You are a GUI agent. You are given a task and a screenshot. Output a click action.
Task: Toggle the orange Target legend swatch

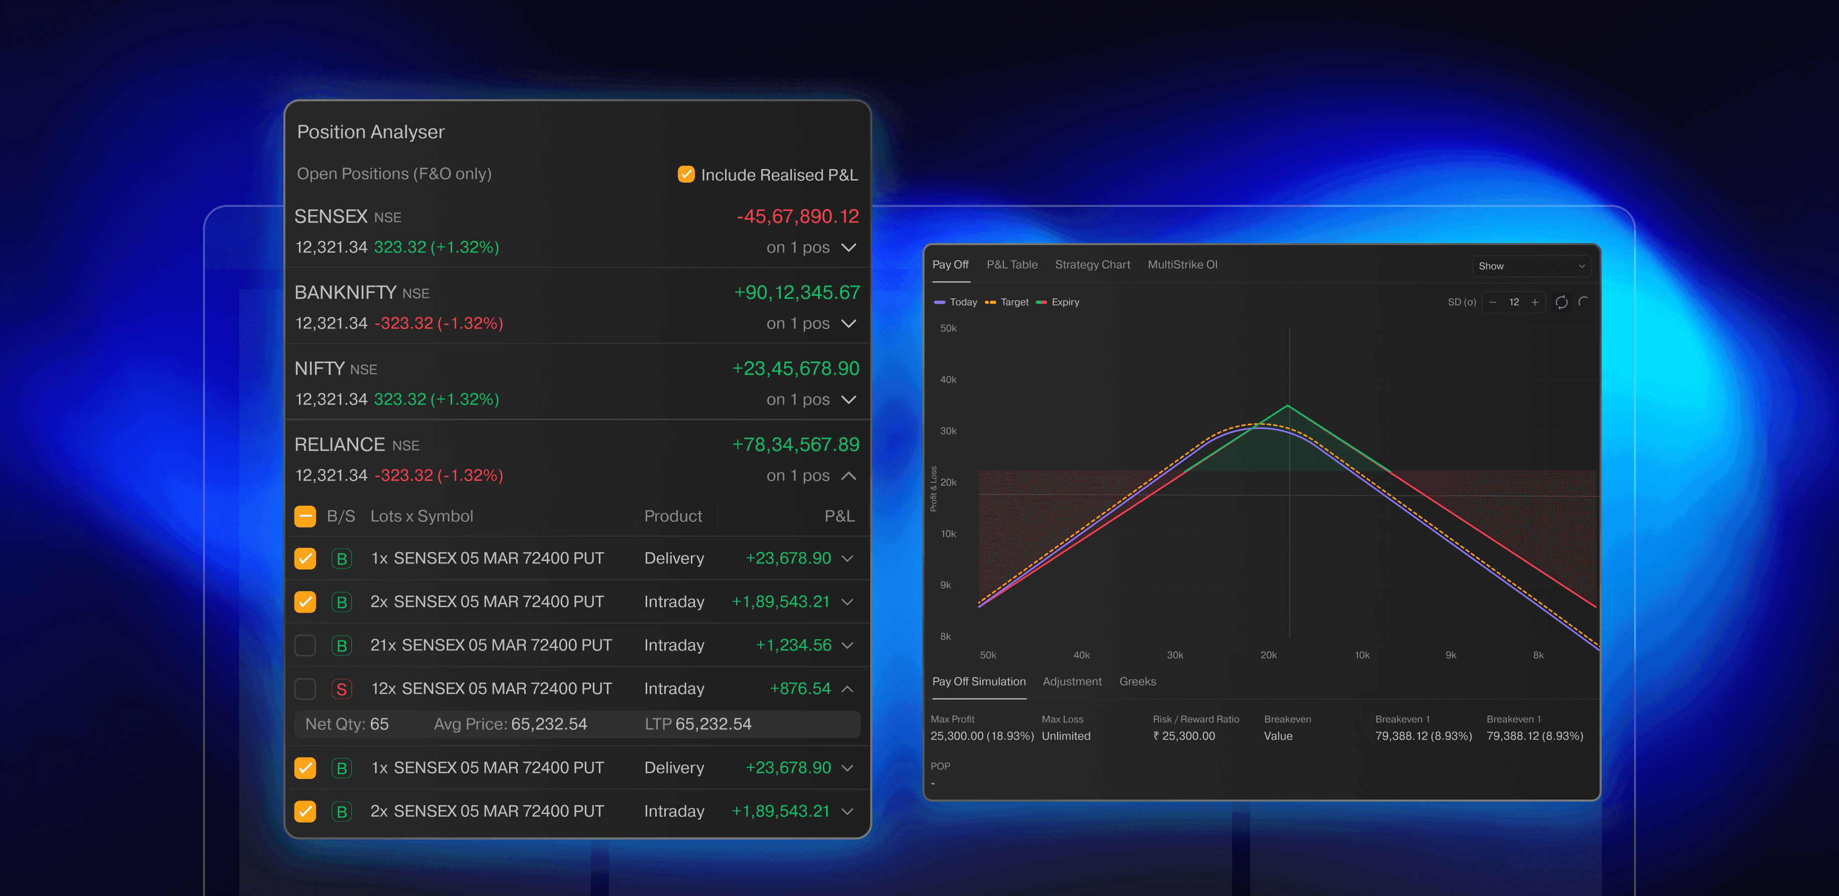tap(990, 302)
